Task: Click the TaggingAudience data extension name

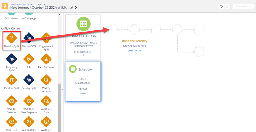Action: click(83, 46)
